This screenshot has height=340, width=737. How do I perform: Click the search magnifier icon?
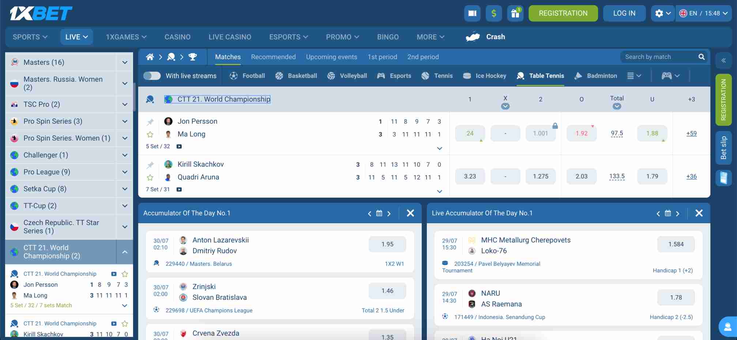coord(701,57)
